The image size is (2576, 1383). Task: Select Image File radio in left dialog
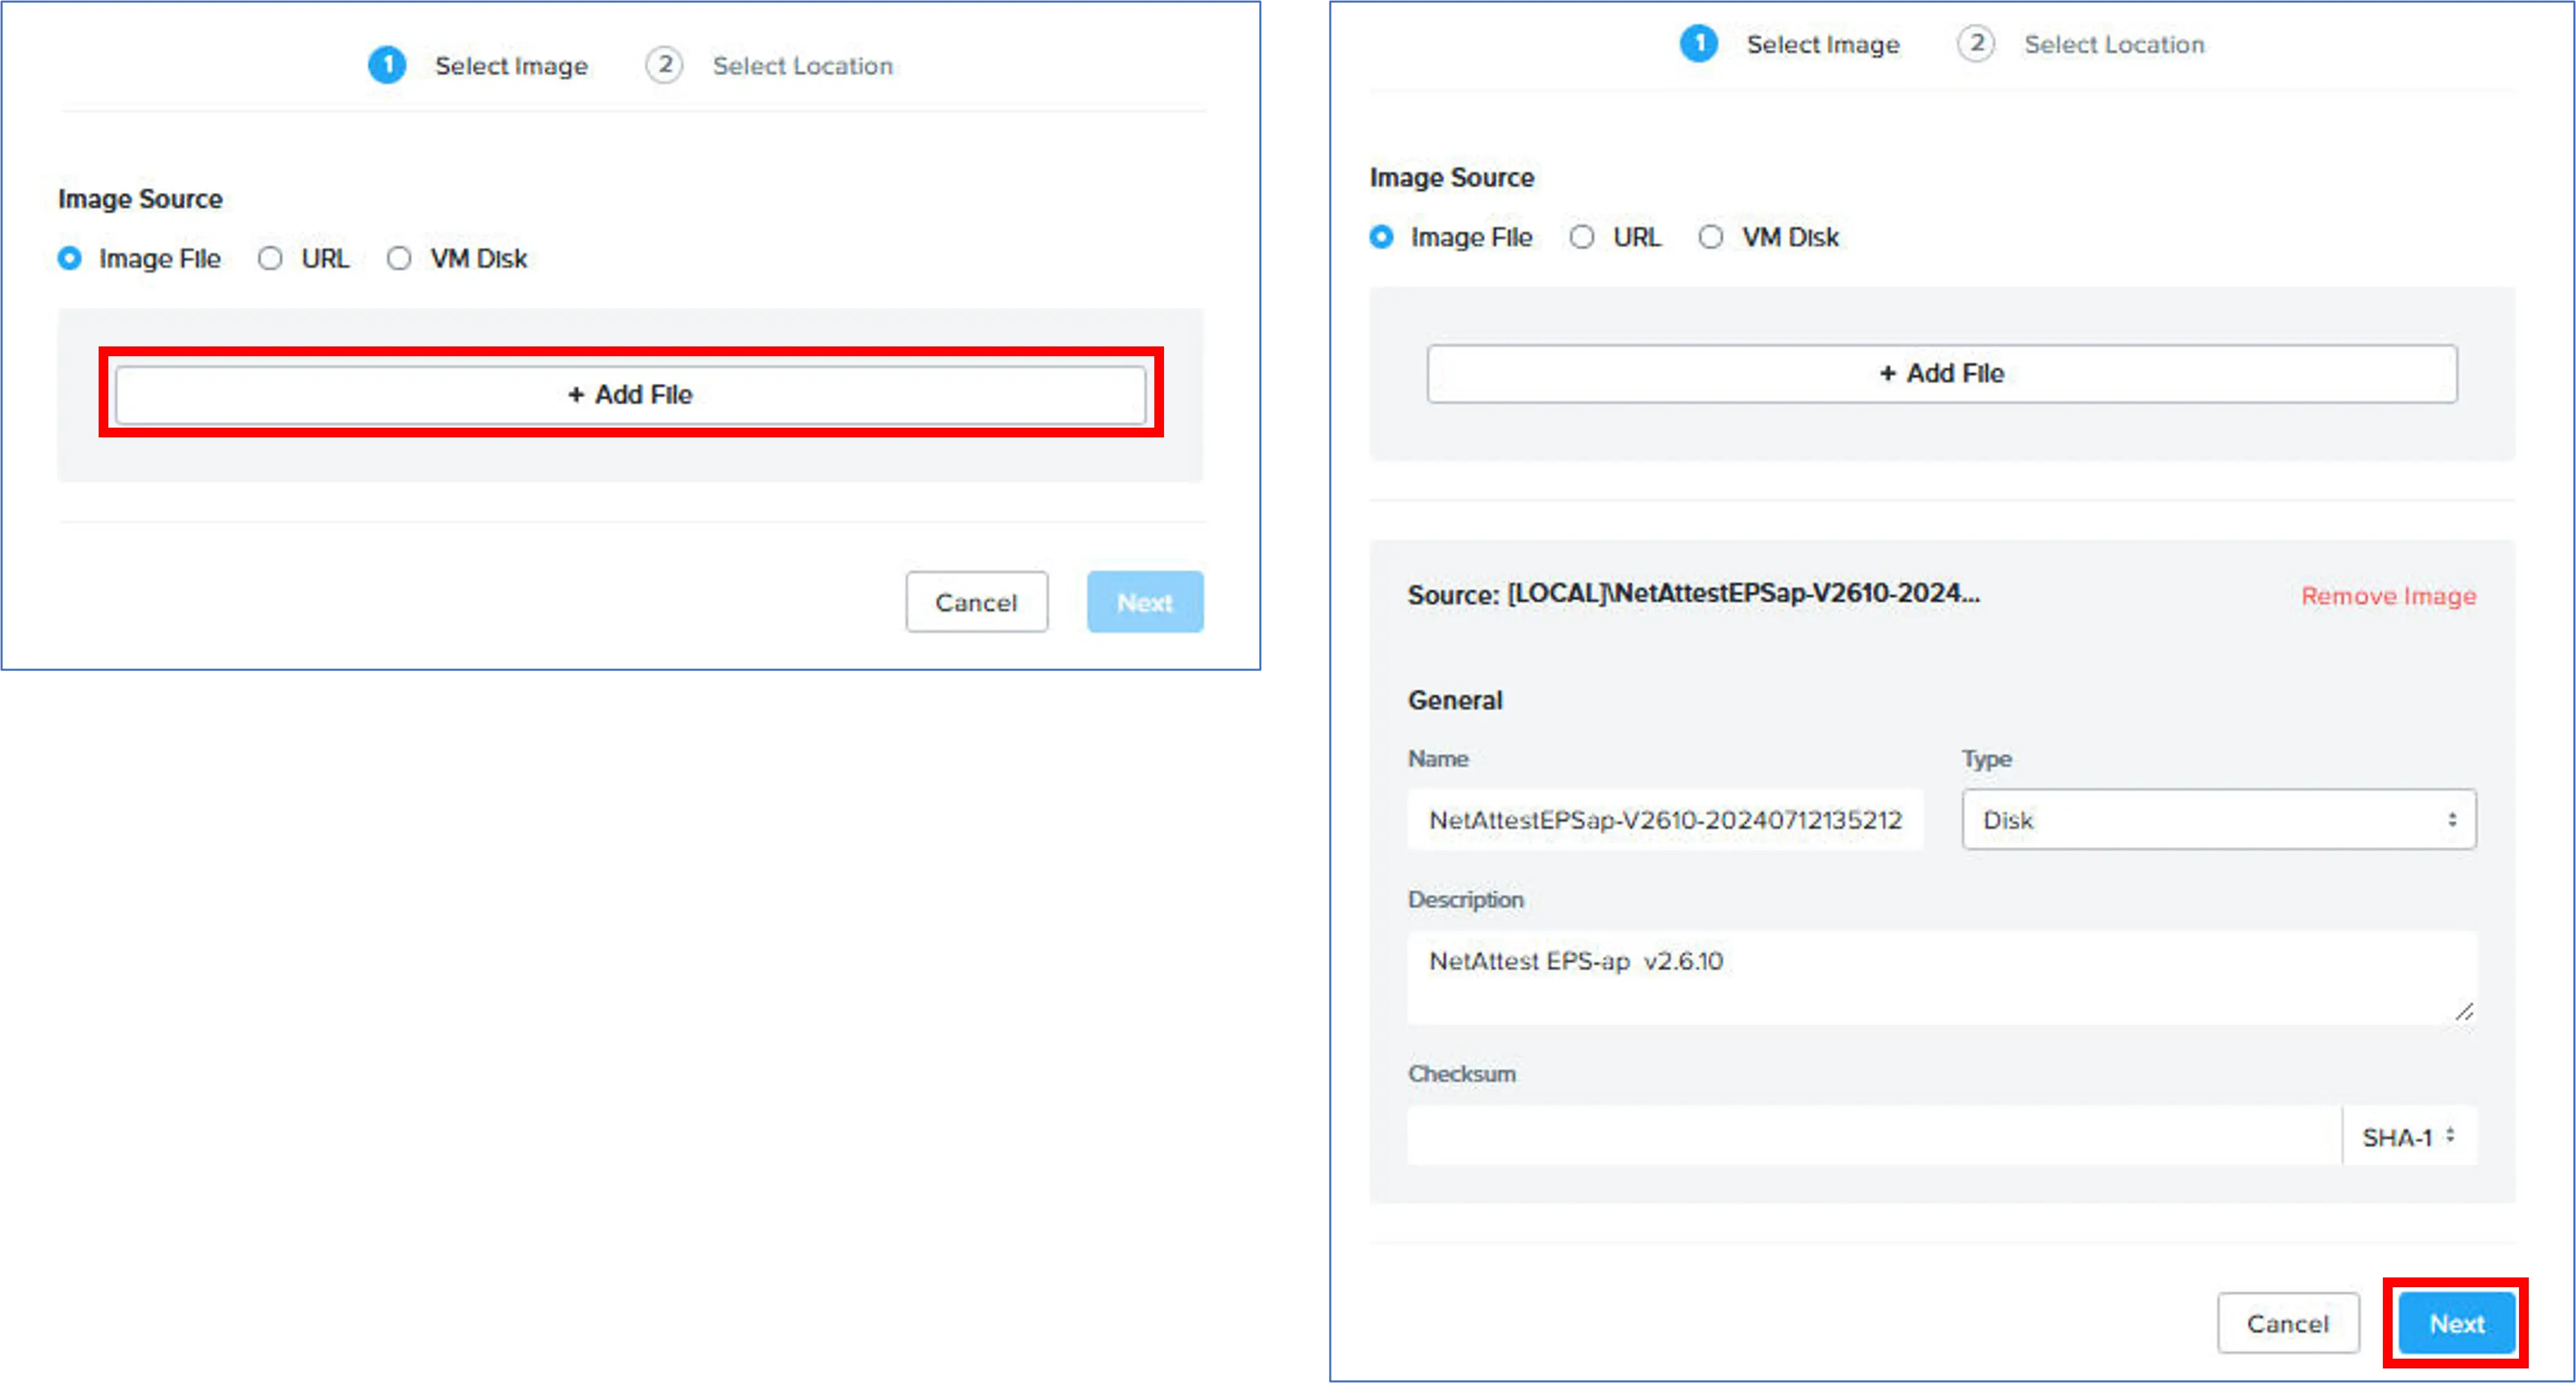pyautogui.click(x=69, y=258)
